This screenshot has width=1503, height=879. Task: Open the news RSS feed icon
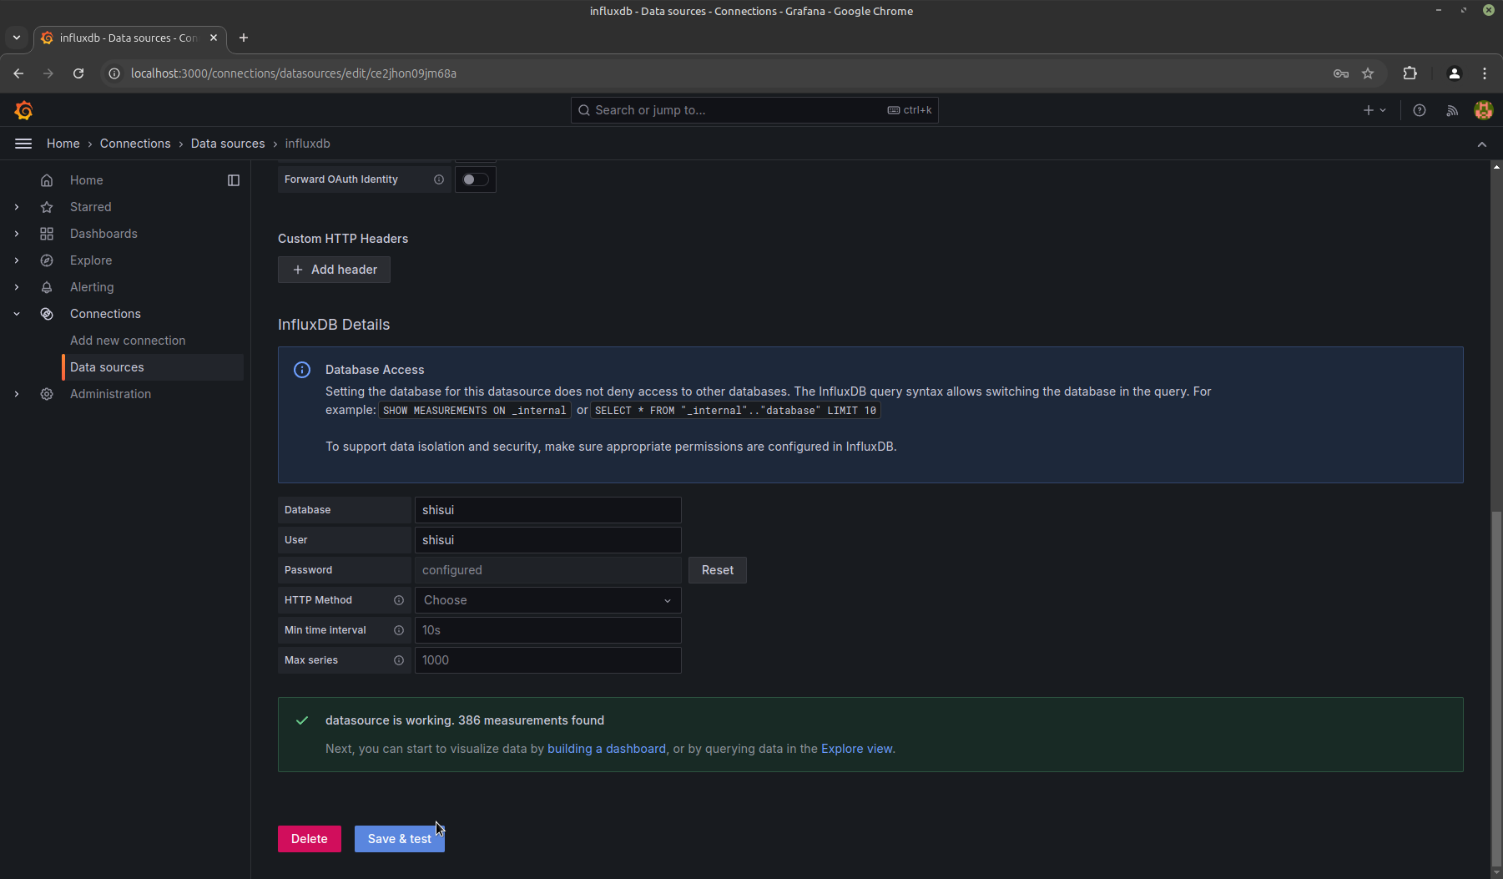1452,110
